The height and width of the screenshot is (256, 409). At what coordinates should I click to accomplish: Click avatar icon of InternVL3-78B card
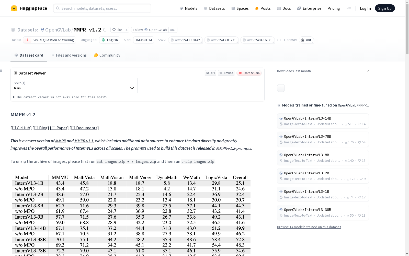tap(281, 136)
